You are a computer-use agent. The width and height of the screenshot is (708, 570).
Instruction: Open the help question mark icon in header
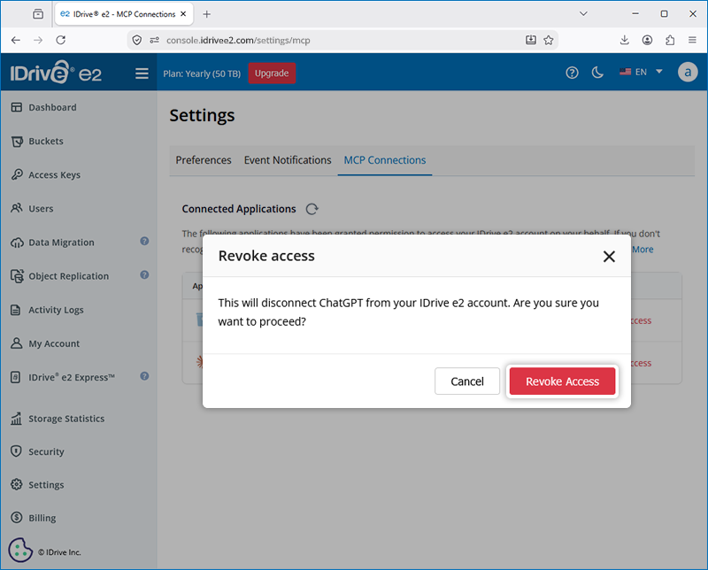pos(572,73)
